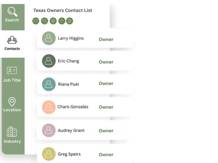Click the location pin icon under the title
The height and width of the screenshot is (163, 218).
point(62,21)
